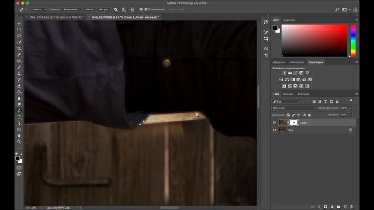This screenshot has height=210, width=374.
Task: Add a Black & White adjustment
Action: coord(293,79)
